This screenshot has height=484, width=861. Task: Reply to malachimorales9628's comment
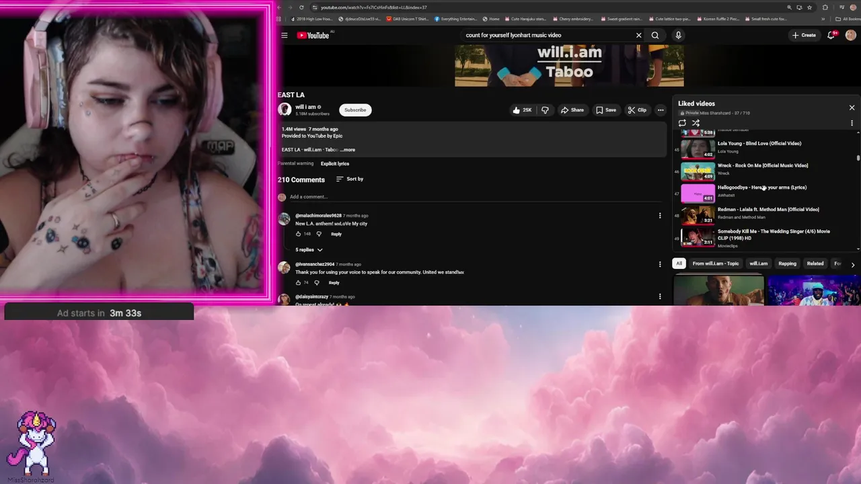pyautogui.click(x=336, y=234)
